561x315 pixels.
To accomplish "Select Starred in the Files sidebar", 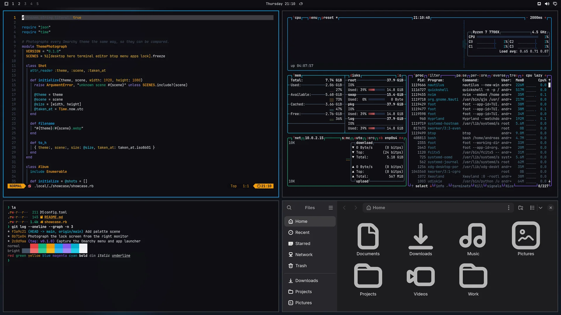I will tap(310, 244).
